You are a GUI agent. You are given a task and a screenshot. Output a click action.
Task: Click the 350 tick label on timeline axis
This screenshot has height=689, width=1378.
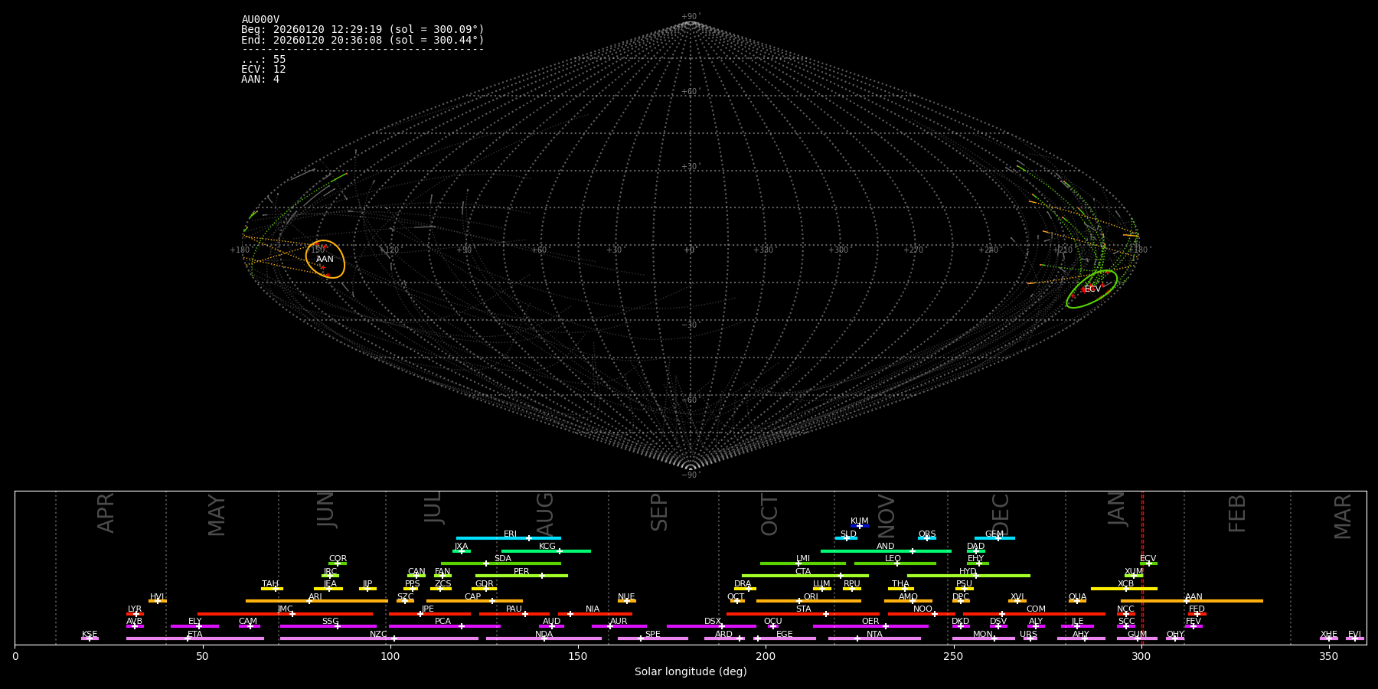click(1329, 656)
